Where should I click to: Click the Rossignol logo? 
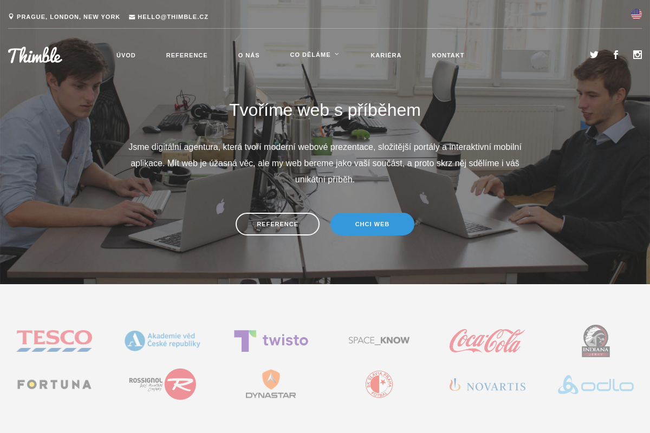click(x=162, y=384)
